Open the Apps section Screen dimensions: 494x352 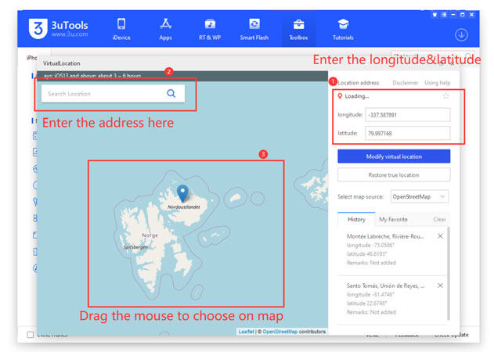click(165, 28)
